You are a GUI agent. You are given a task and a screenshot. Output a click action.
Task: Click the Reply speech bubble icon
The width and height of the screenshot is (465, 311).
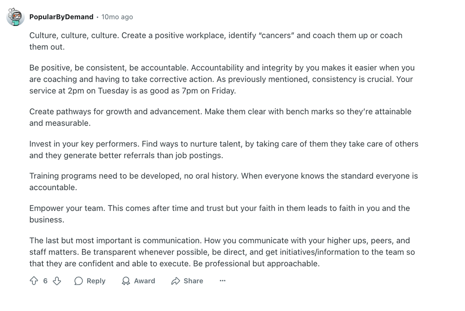79,281
